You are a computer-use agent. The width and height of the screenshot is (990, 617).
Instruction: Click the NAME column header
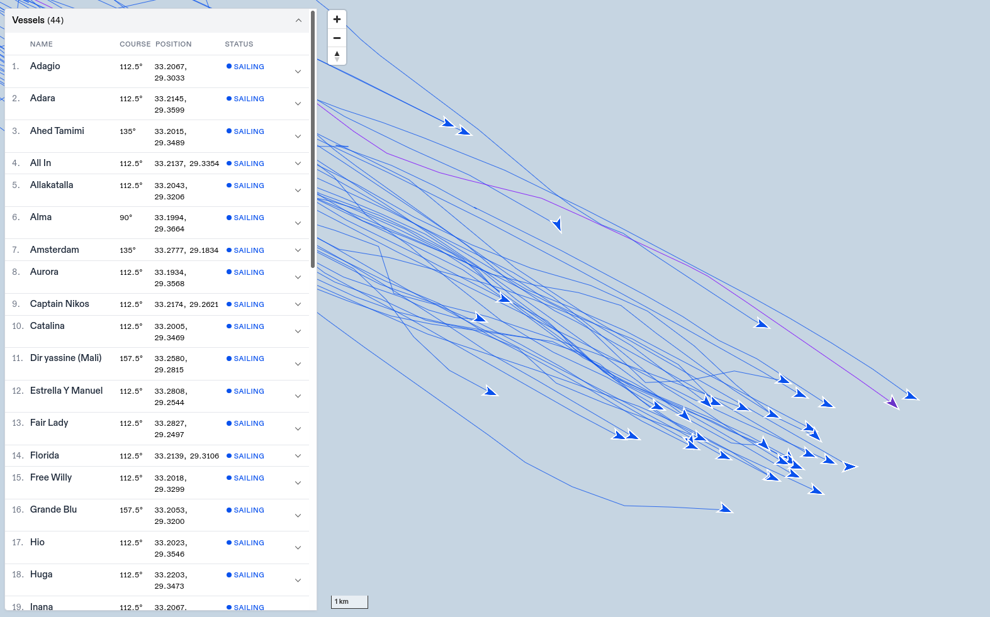pos(42,44)
